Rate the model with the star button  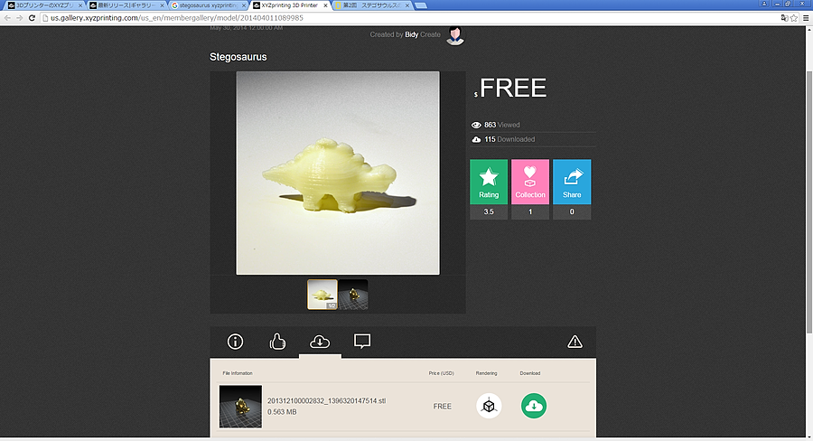tap(489, 182)
